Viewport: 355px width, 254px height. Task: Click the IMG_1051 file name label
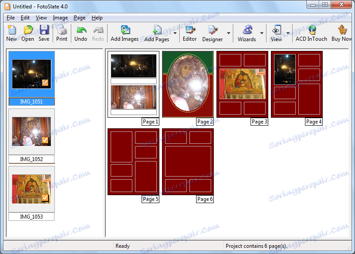point(31,102)
